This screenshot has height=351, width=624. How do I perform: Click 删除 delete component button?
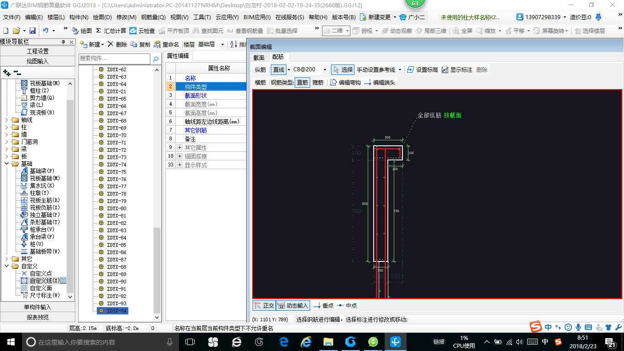tap(117, 44)
